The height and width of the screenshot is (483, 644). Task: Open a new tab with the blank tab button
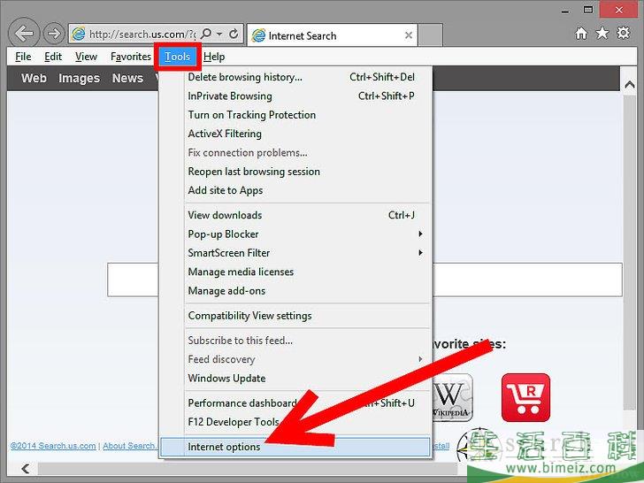(x=431, y=35)
